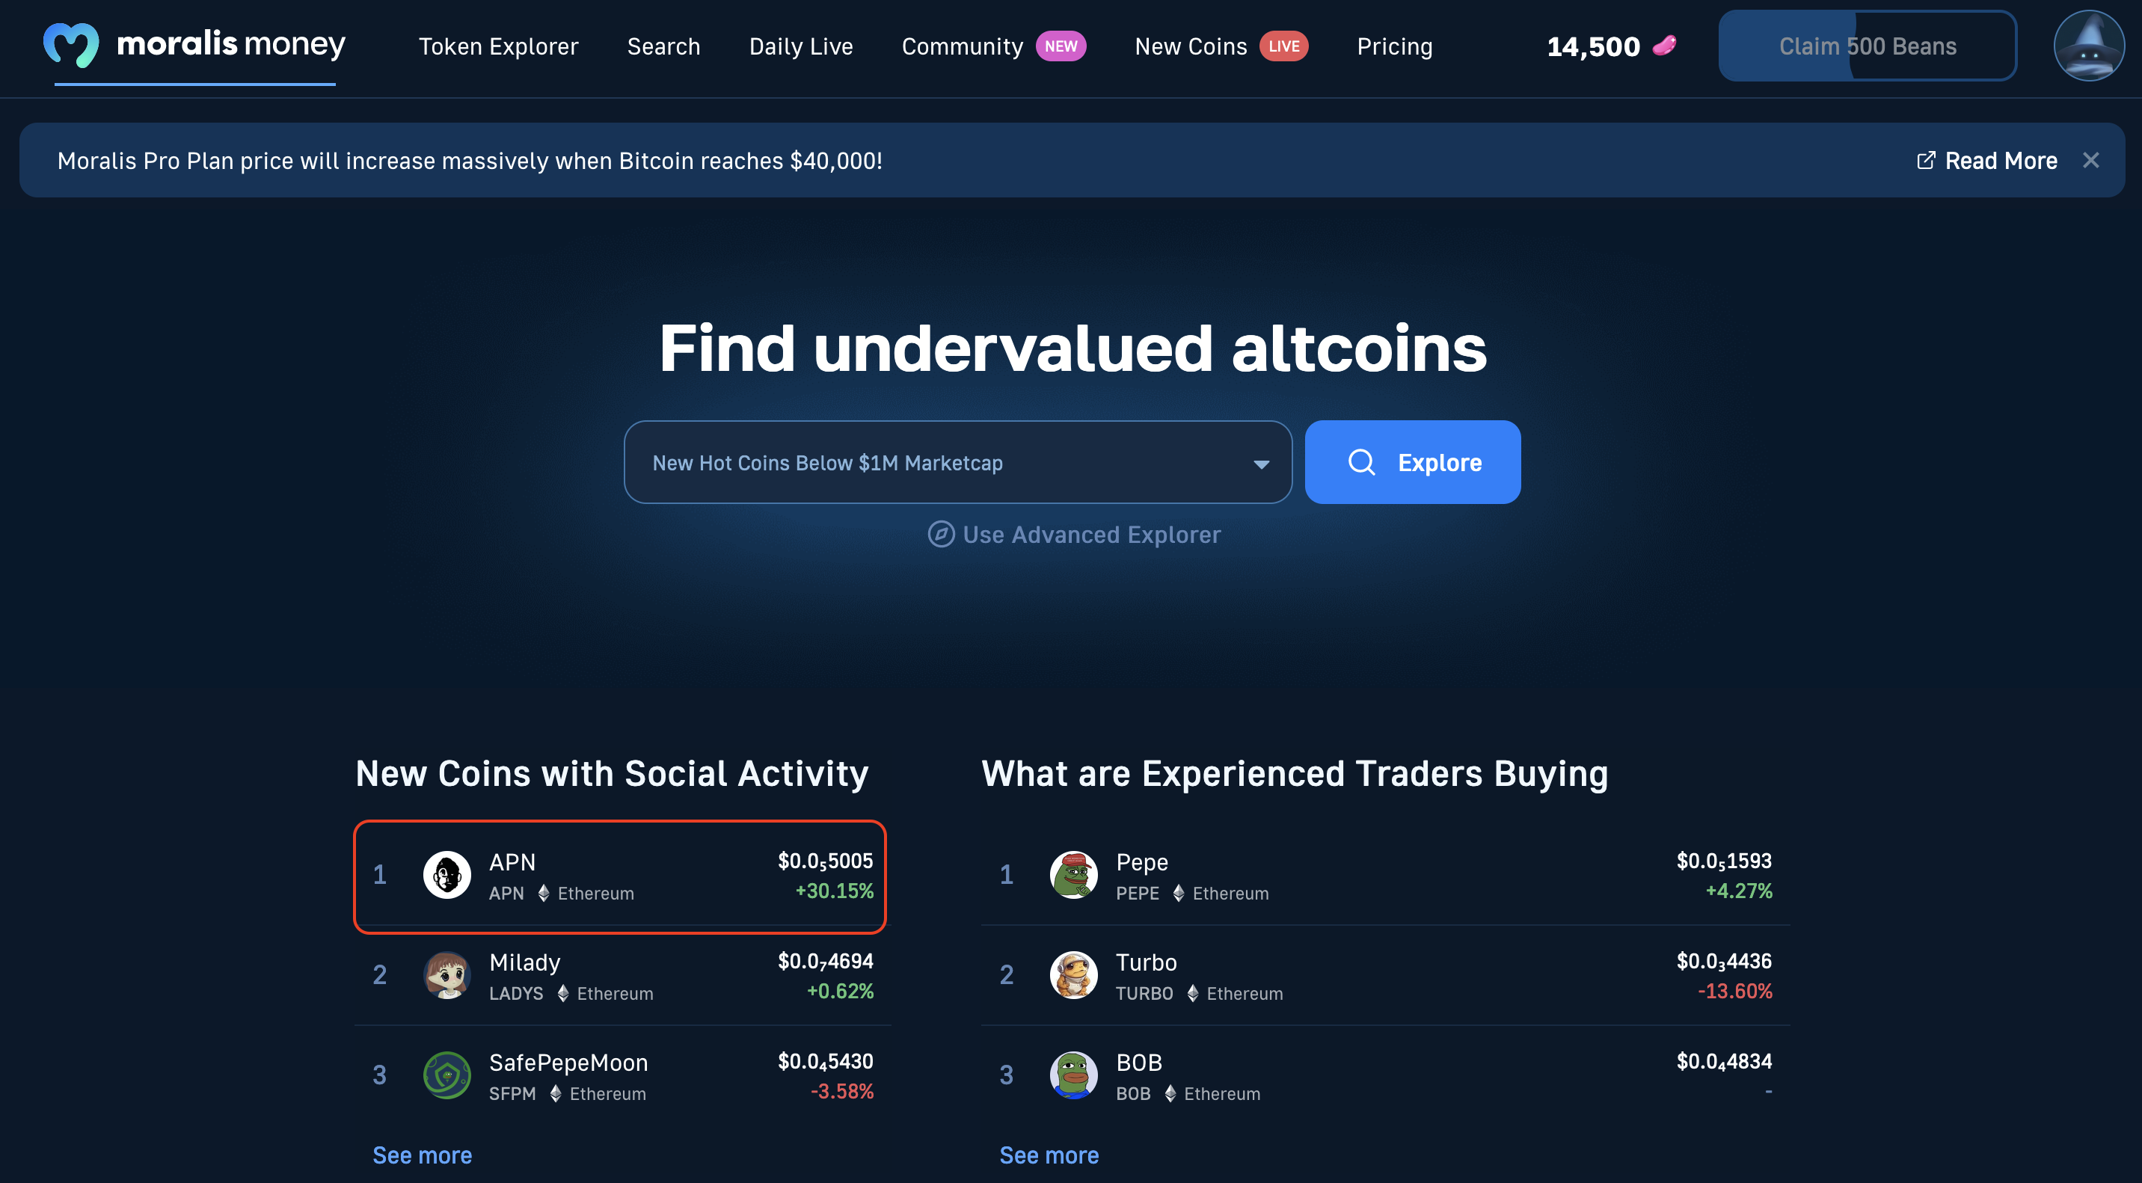Click the APN coin logo
Screen dimensions: 2142x1183
(x=446, y=875)
